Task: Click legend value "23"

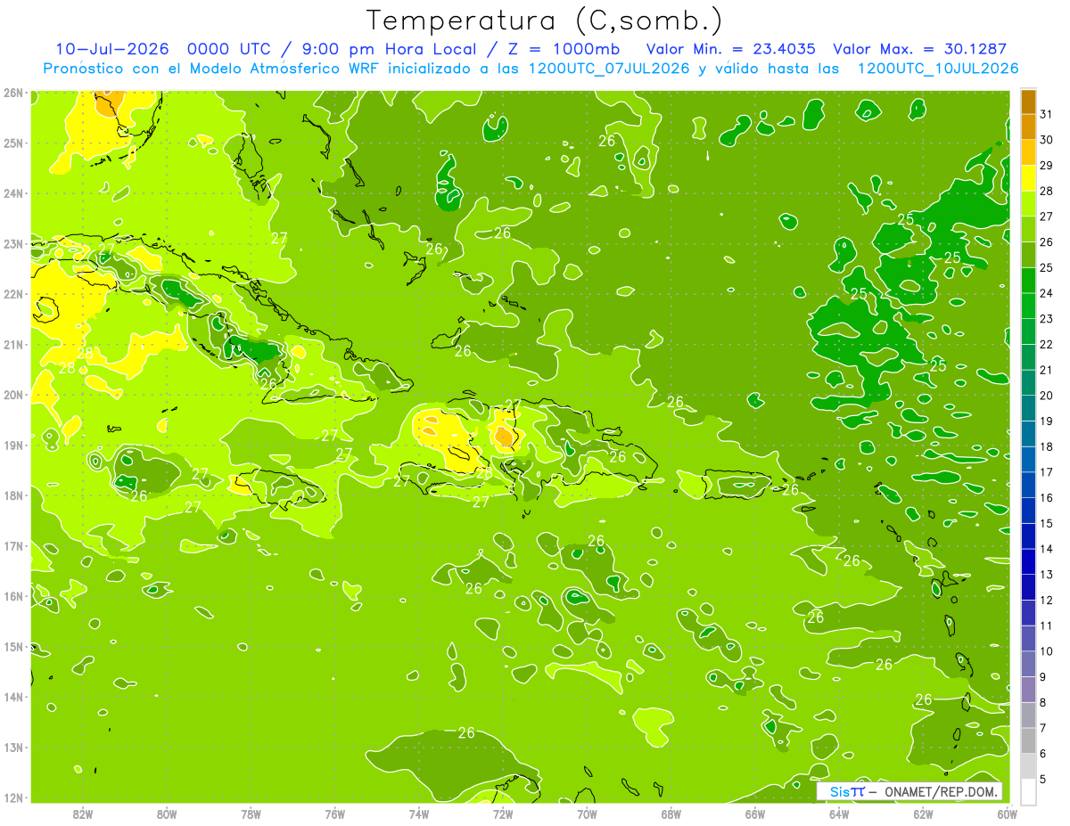Action: click(1047, 319)
